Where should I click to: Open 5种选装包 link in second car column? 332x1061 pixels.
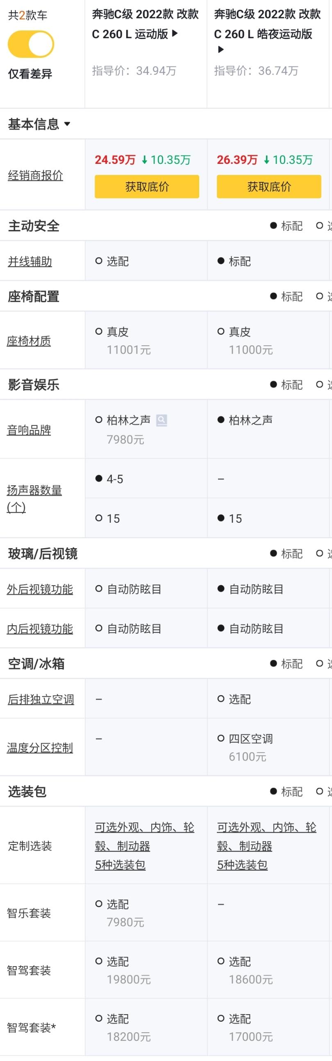[242, 865]
